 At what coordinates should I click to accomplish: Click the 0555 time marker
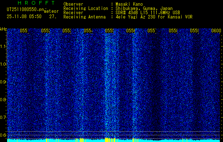(109, 31)
